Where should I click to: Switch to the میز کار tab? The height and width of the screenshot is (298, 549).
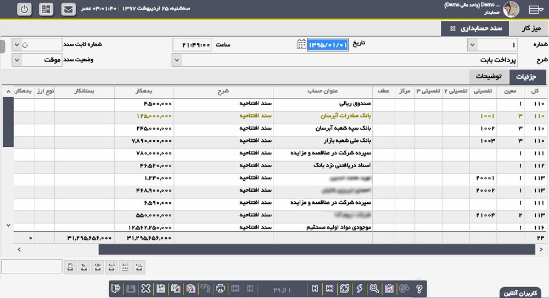pyautogui.click(x=531, y=28)
